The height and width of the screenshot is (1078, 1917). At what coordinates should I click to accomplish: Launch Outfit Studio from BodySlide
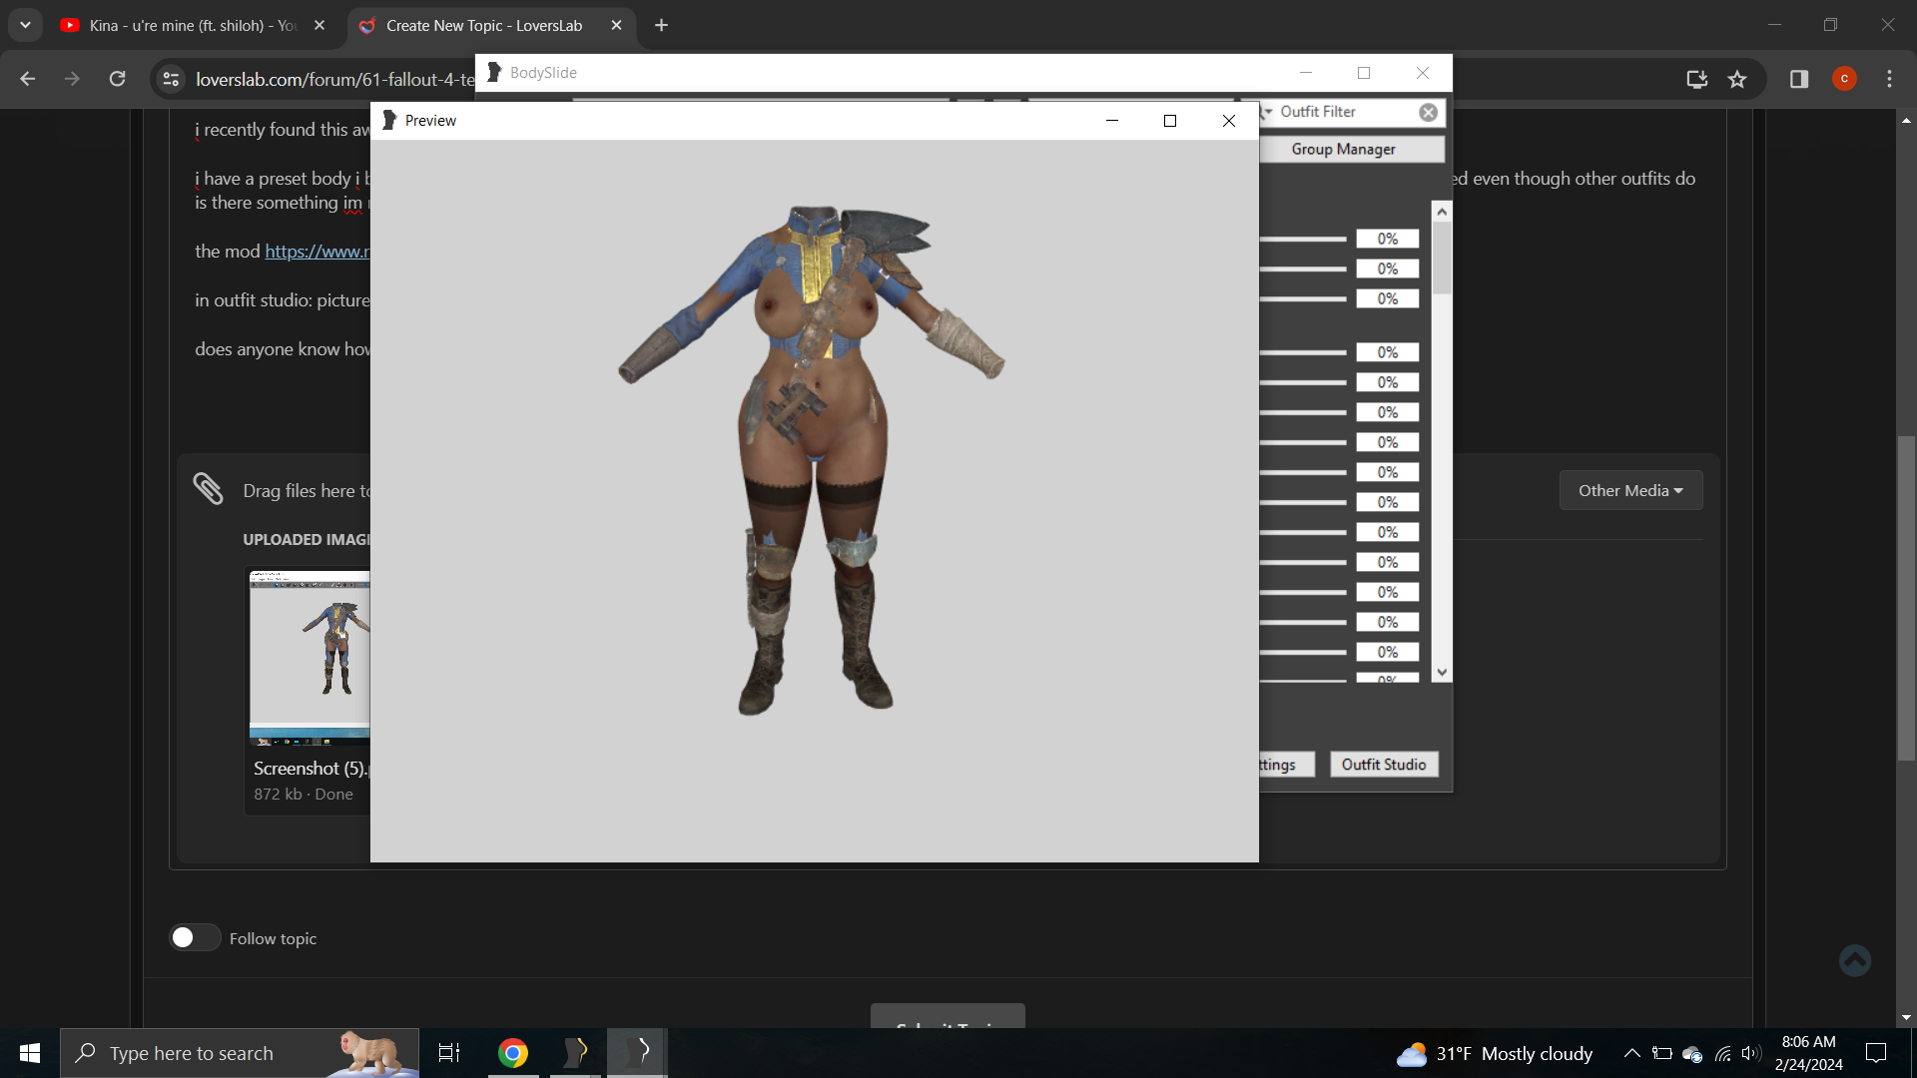(x=1384, y=764)
